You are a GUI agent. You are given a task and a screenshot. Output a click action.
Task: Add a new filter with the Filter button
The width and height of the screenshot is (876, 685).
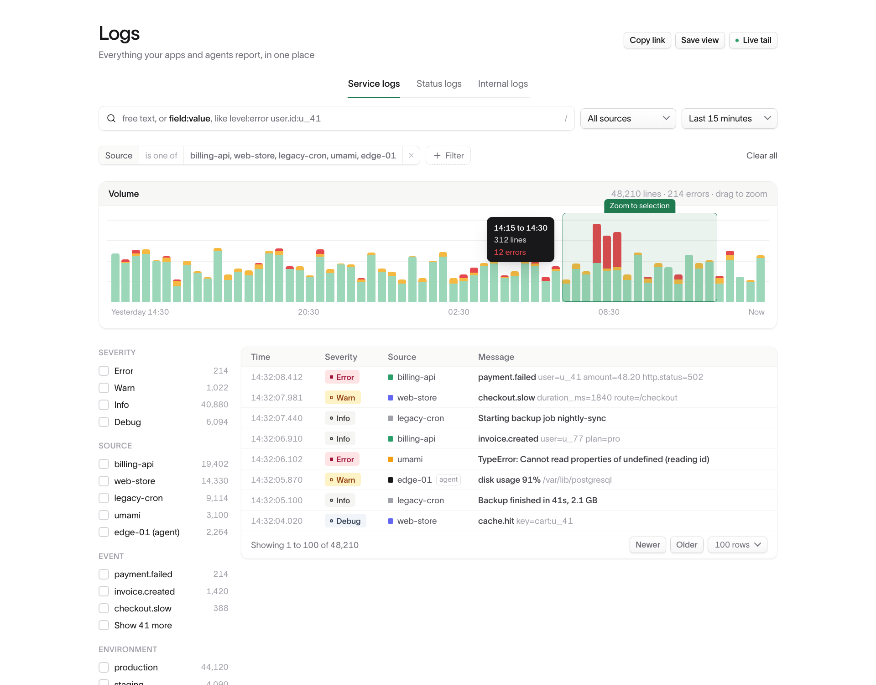(448, 156)
